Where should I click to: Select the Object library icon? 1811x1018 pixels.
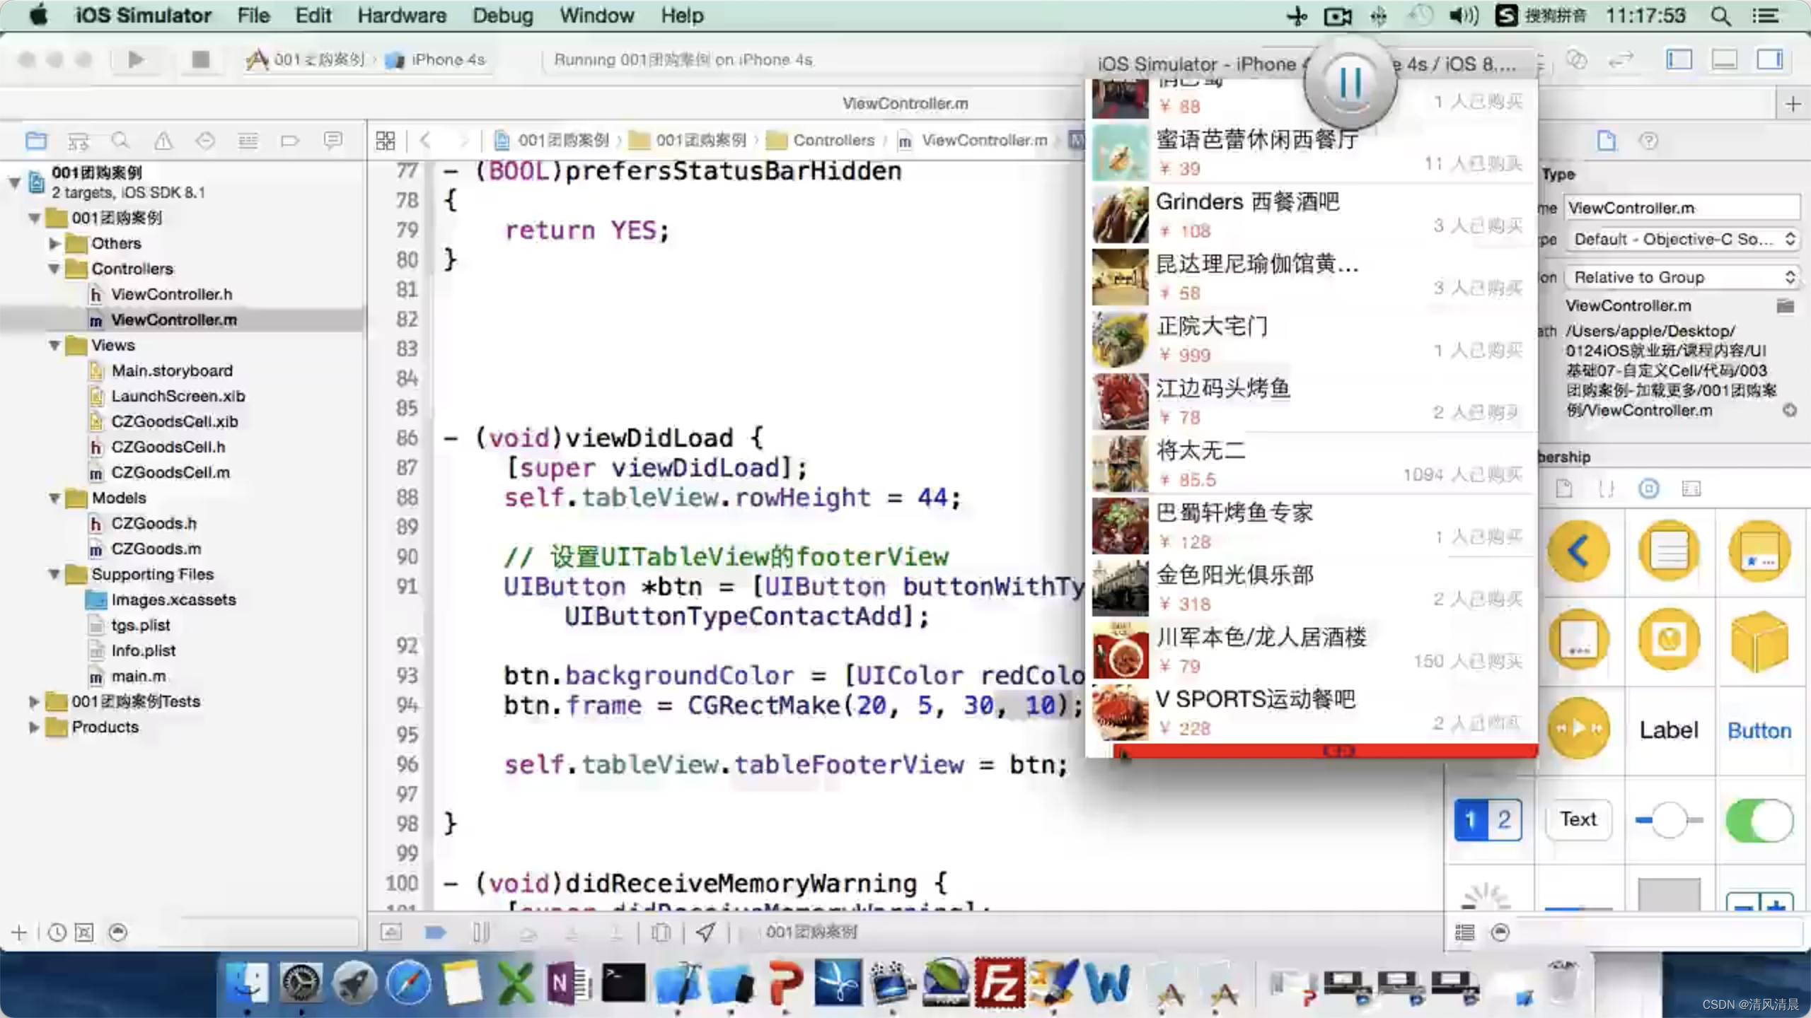[1648, 488]
